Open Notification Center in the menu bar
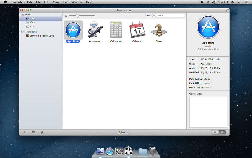This screenshot has height=158, width=252. [246, 2]
